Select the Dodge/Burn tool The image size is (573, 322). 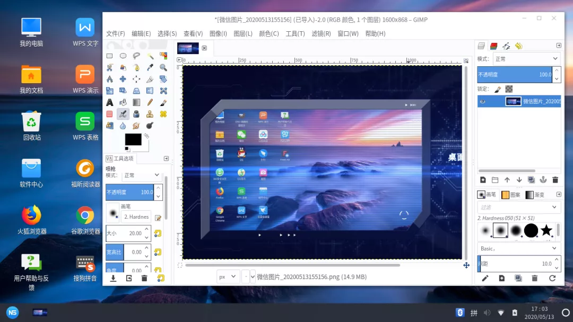150,126
